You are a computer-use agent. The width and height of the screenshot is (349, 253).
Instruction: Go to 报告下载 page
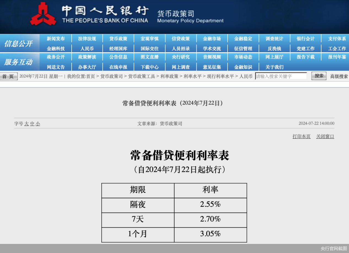(x=305, y=57)
